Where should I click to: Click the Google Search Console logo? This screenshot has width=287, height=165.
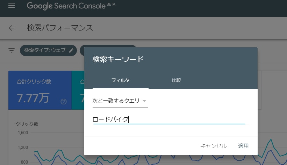(x=71, y=6)
